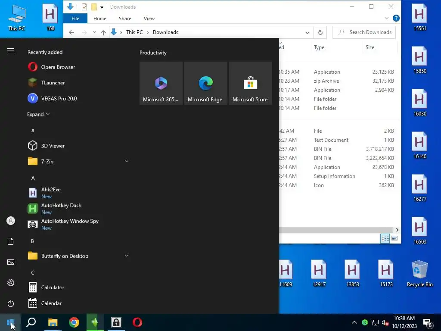
Task: Open network icon in system tray
Action: (375, 322)
